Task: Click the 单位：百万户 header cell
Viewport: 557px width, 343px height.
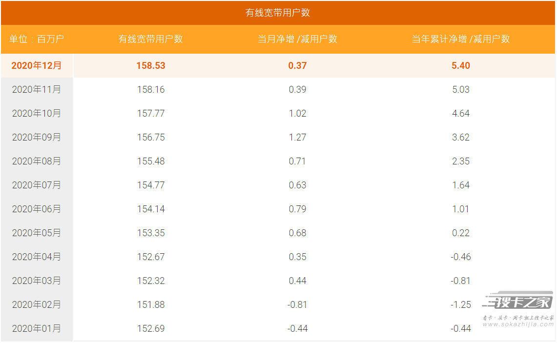Action: point(37,39)
